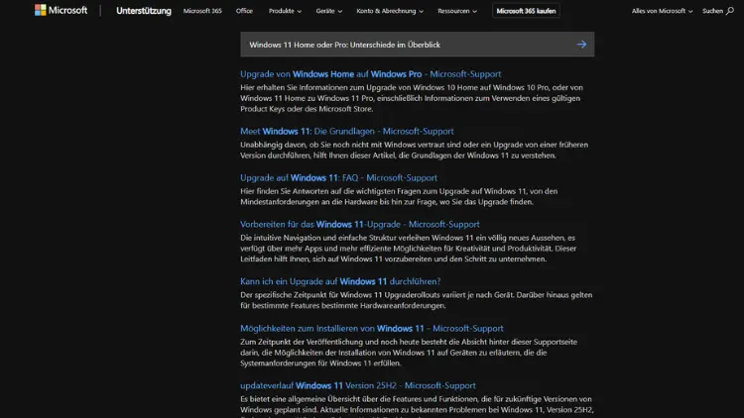Screen dimensions: 744x418
Task: Click description text starting 'Zum Zeitpunkt der Veröffentlichung'
Action: [409, 353]
